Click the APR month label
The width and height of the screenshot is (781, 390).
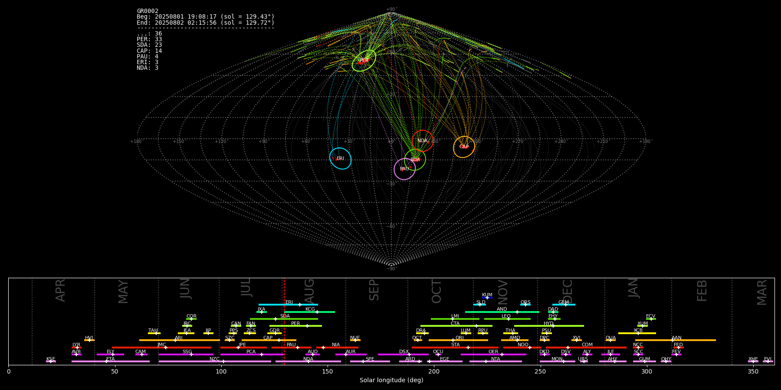click(x=60, y=290)
